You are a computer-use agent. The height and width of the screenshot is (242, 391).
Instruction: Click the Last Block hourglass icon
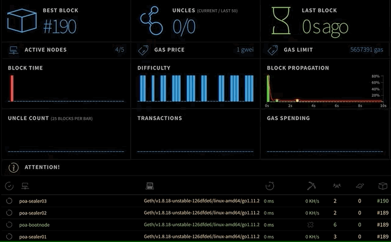click(281, 20)
